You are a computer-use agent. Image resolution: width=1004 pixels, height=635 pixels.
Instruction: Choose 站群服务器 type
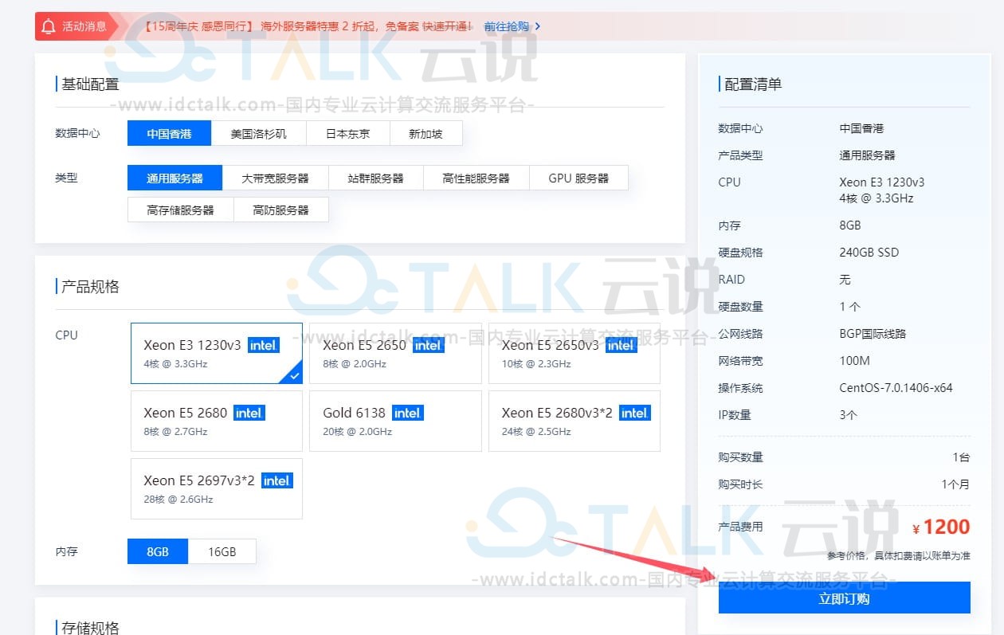click(375, 178)
